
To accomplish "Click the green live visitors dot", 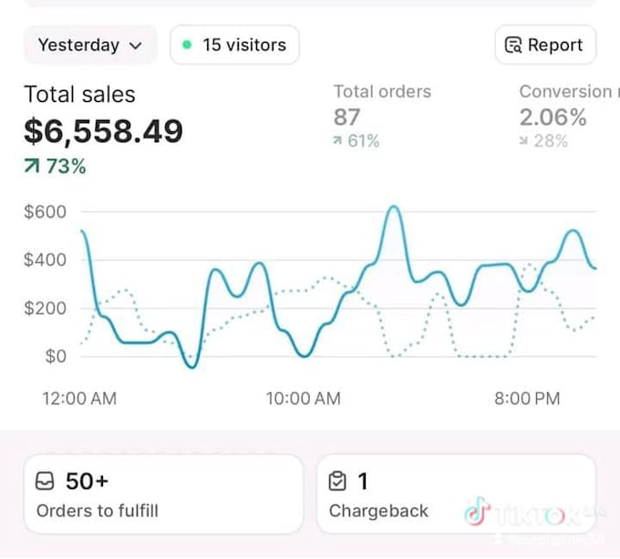I will 187,45.
